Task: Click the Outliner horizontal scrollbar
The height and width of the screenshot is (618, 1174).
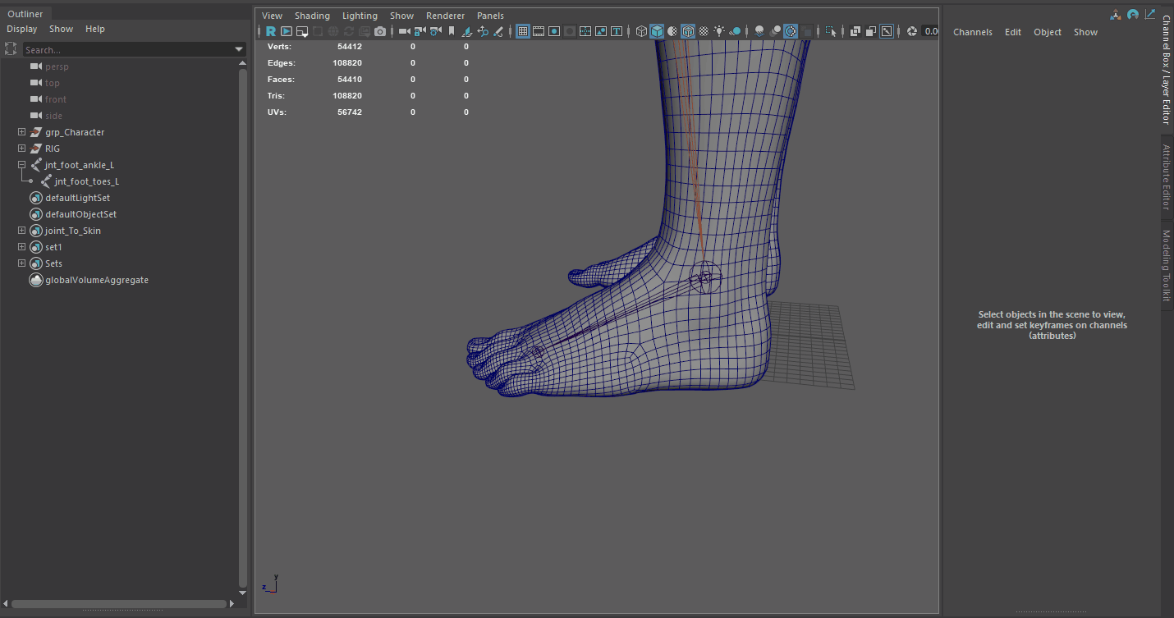Action: click(119, 604)
